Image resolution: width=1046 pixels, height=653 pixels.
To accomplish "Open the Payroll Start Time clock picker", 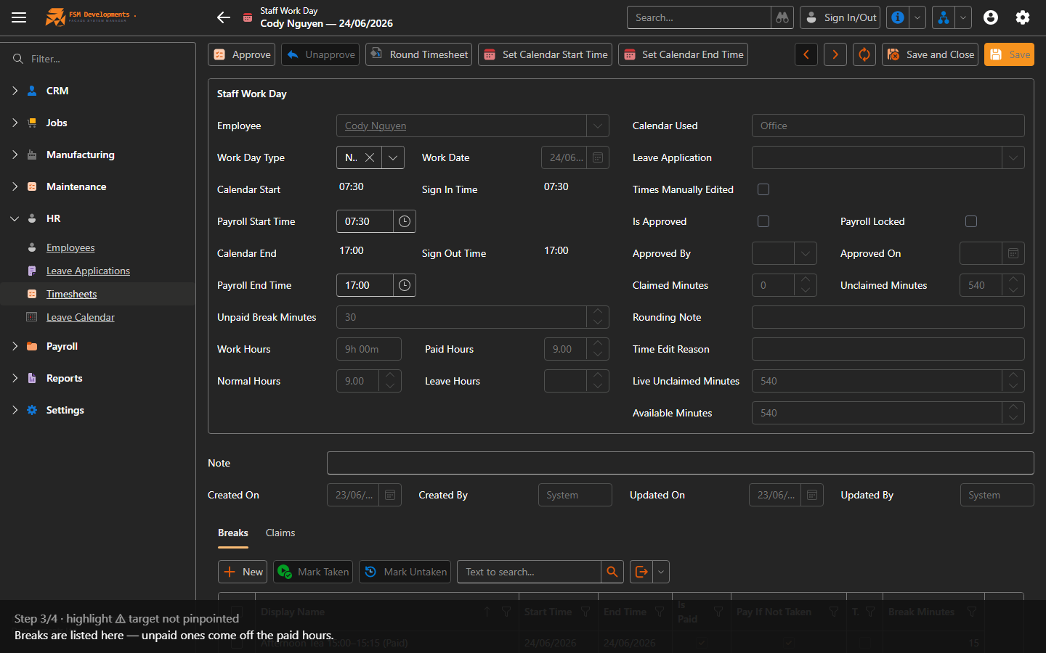I will click(x=405, y=221).
